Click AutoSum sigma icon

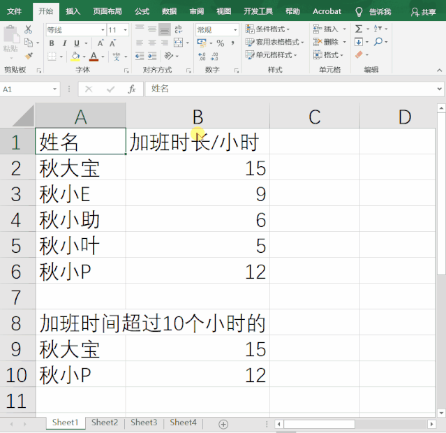tap(359, 29)
